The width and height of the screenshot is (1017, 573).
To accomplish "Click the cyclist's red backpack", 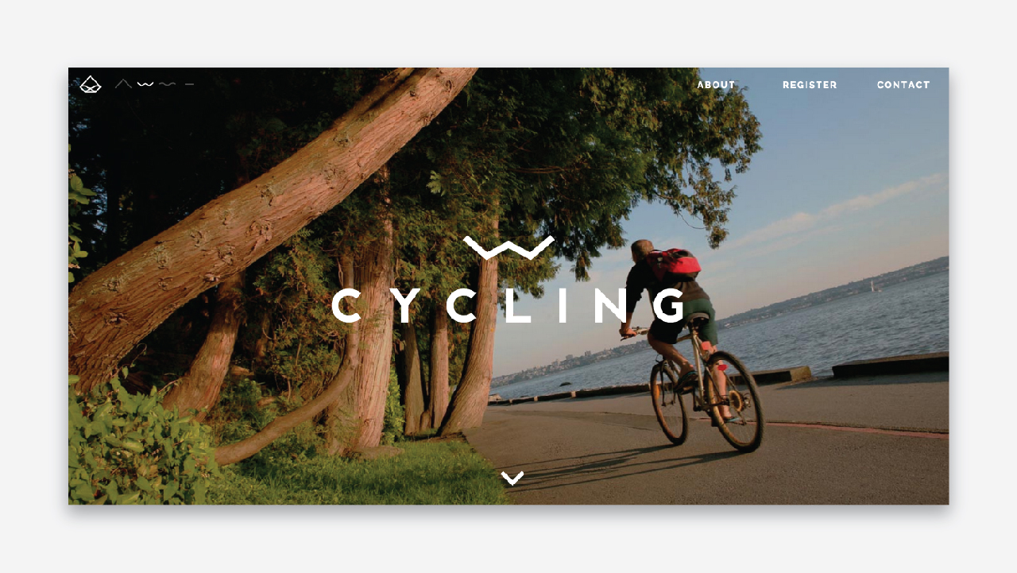I will [x=674, y=264].
